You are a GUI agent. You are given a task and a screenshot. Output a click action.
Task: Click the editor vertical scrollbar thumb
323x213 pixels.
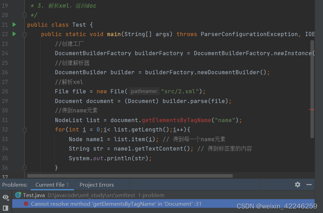click(312, 89)
